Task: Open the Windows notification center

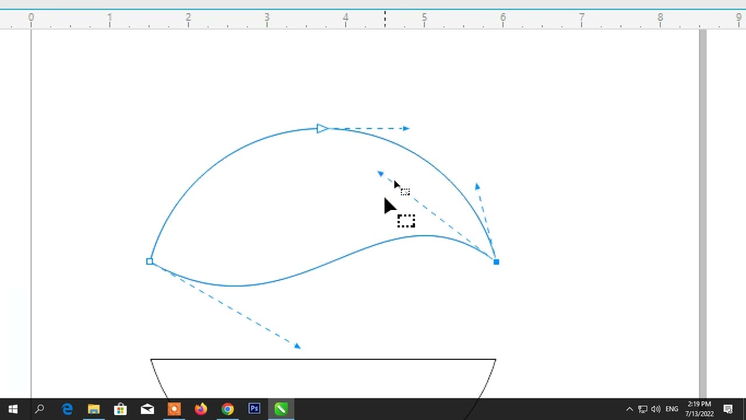Action: click(x=728, y=409)
